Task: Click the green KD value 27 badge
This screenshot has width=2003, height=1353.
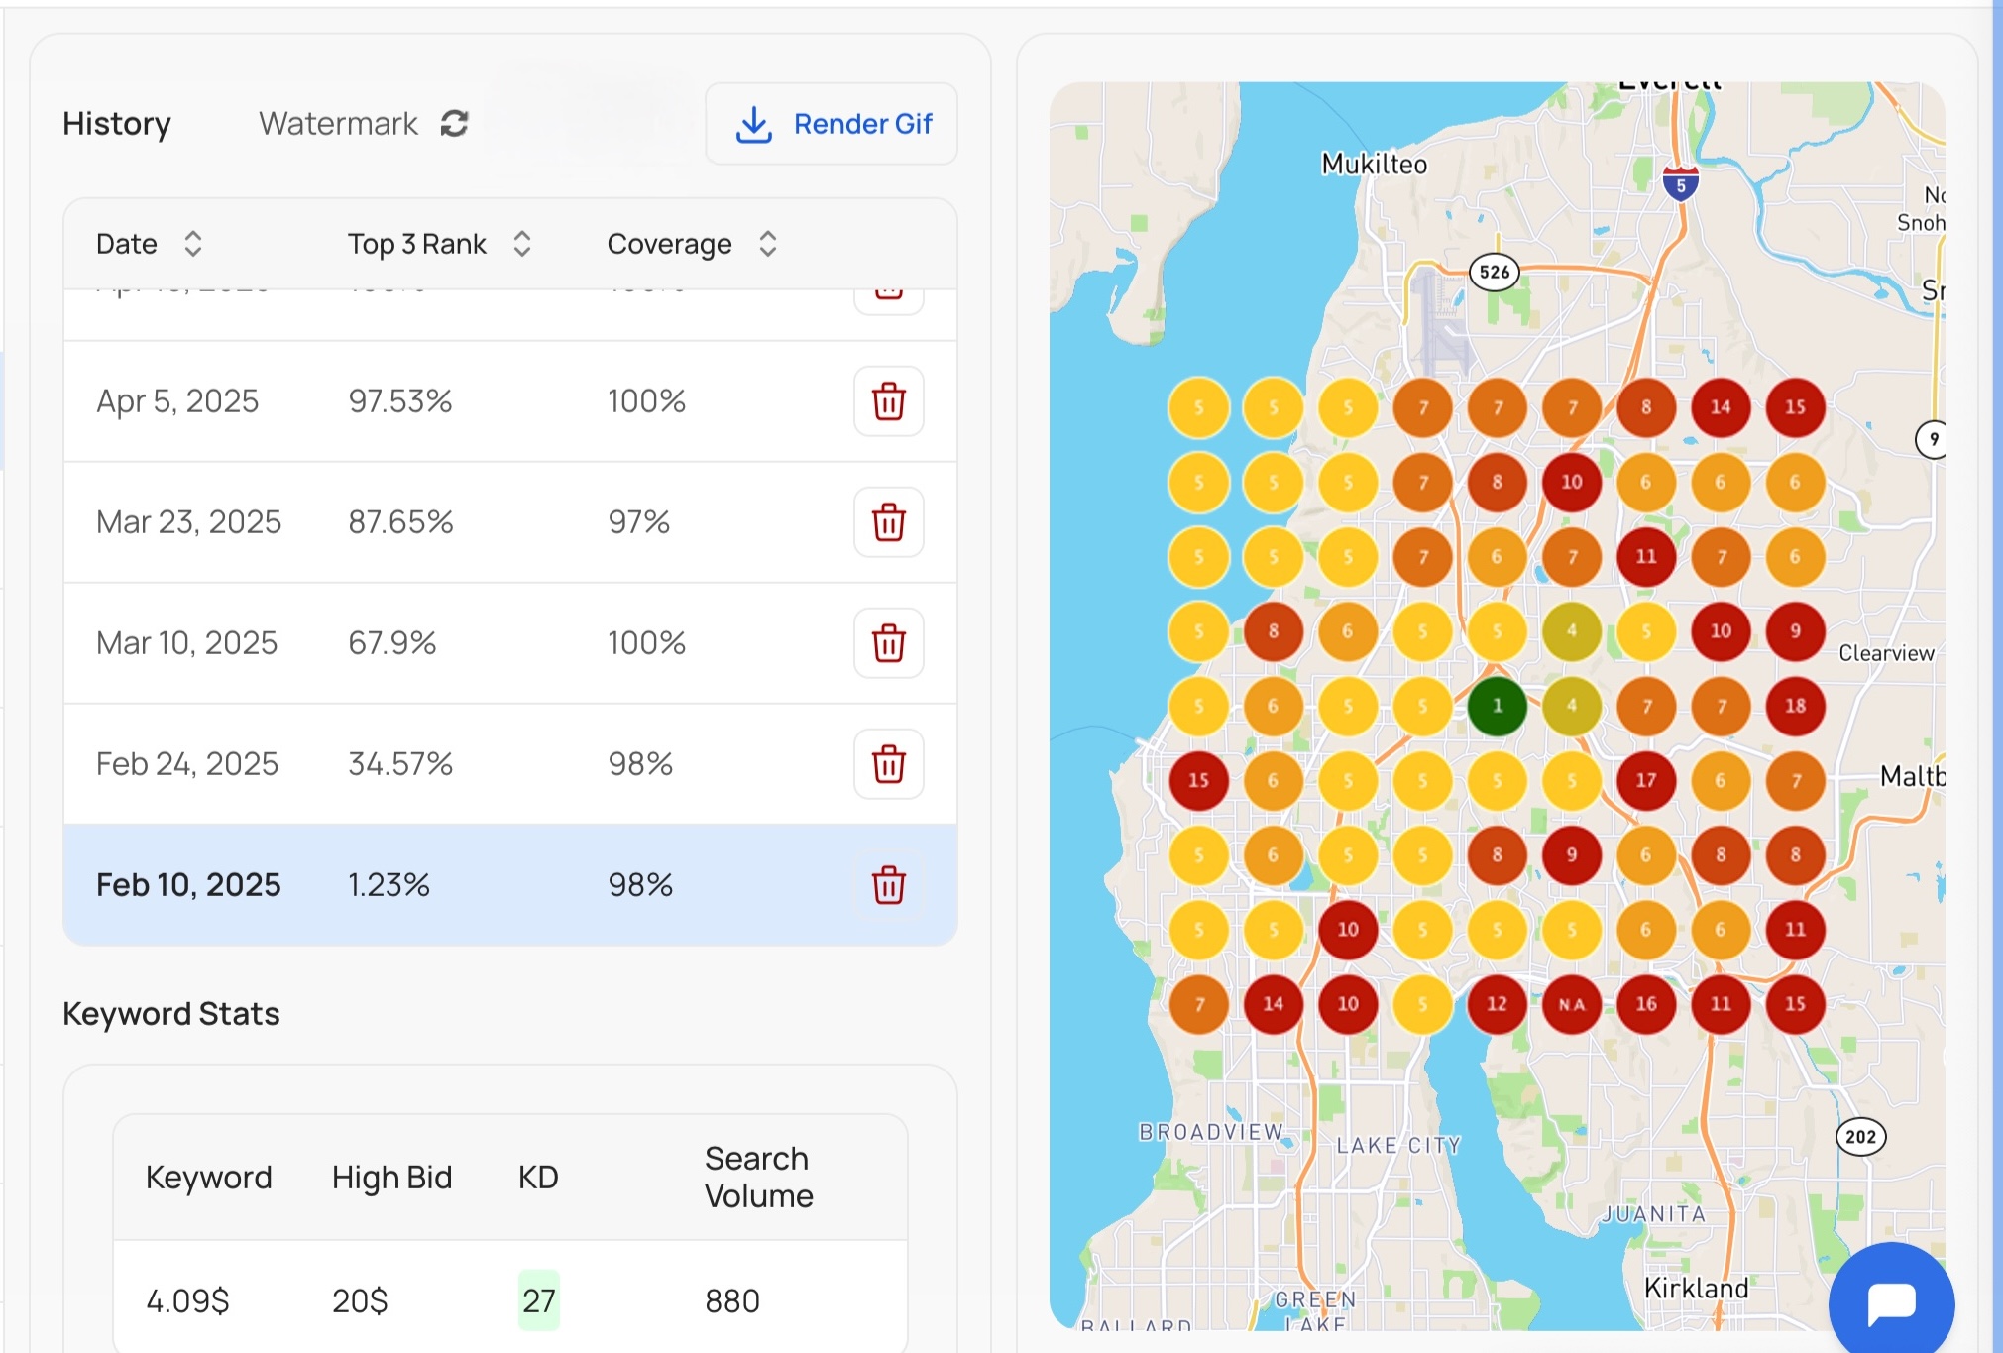Action: pyautogui.click(x=538, y=1300)
